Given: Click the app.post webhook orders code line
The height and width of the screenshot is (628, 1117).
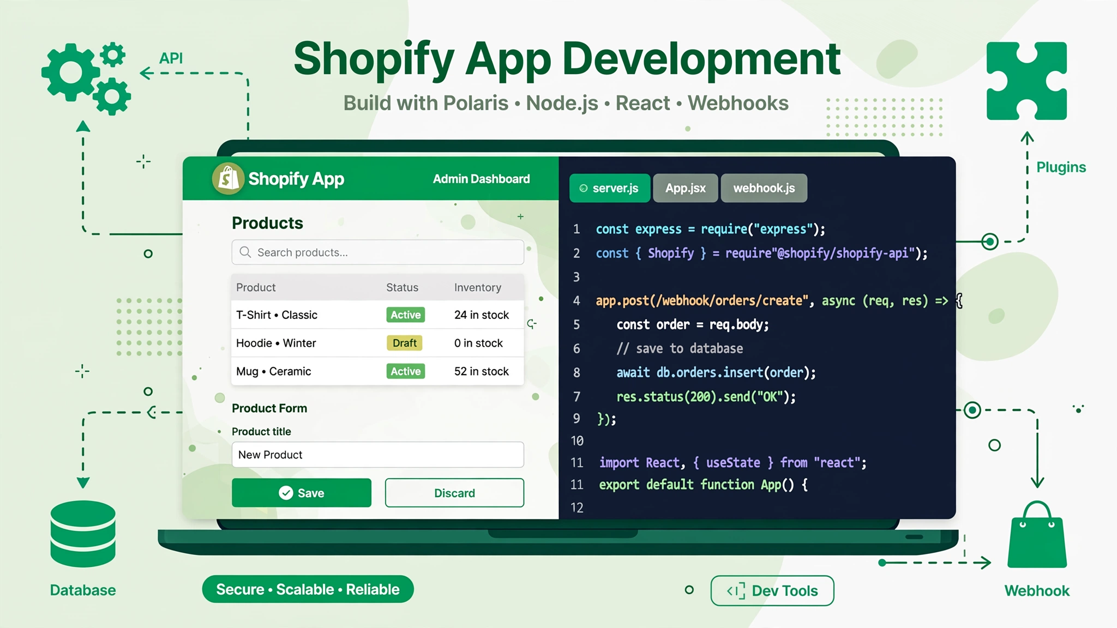Looking at the screenshot, I should (x=779, y=301).
